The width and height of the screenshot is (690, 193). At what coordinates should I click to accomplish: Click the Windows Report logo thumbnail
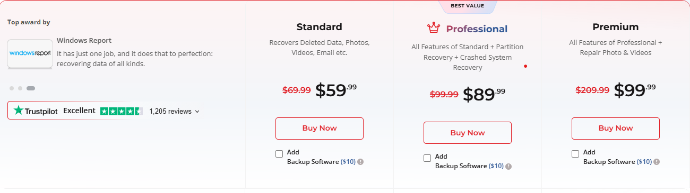[x=30, y=53]
